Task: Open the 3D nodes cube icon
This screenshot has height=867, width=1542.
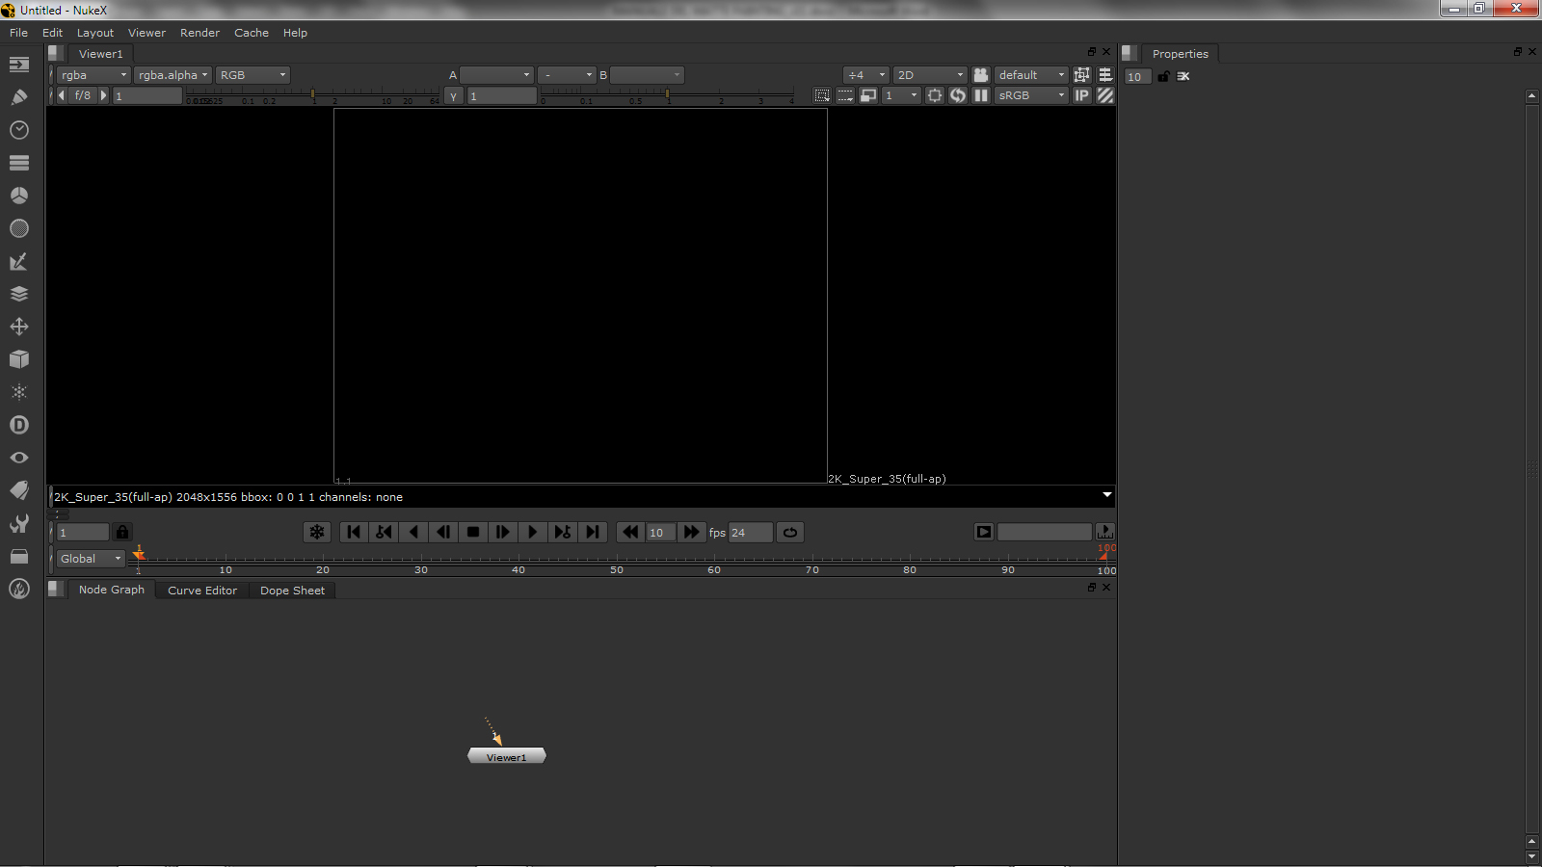Action: (18, 359)
